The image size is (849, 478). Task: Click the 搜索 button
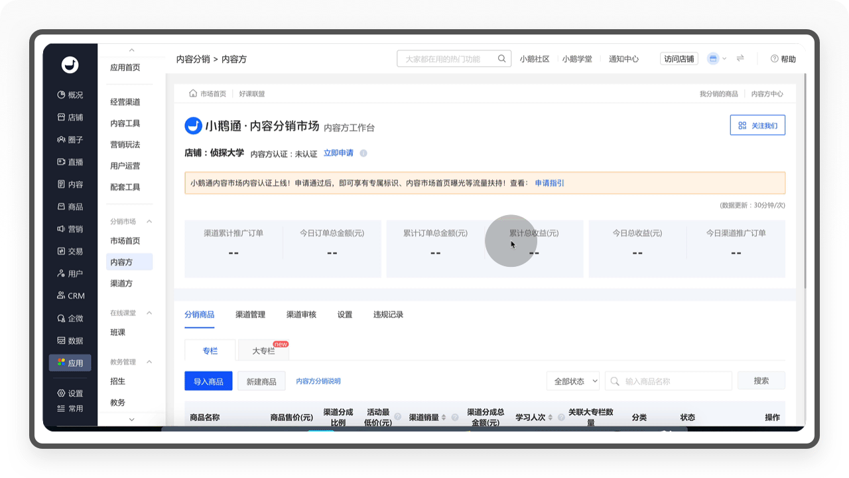pos(761,380)
